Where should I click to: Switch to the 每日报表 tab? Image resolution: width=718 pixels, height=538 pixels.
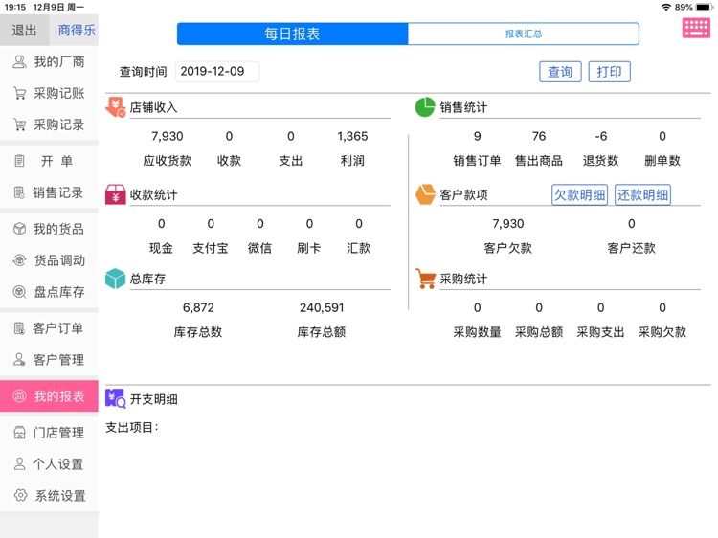click(x=292, y=34)
